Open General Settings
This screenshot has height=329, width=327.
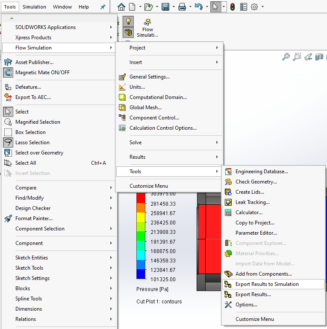169,77
